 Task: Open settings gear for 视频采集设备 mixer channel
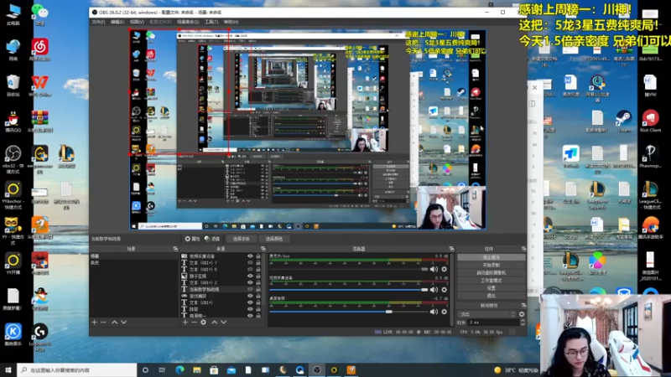(445, 289)
